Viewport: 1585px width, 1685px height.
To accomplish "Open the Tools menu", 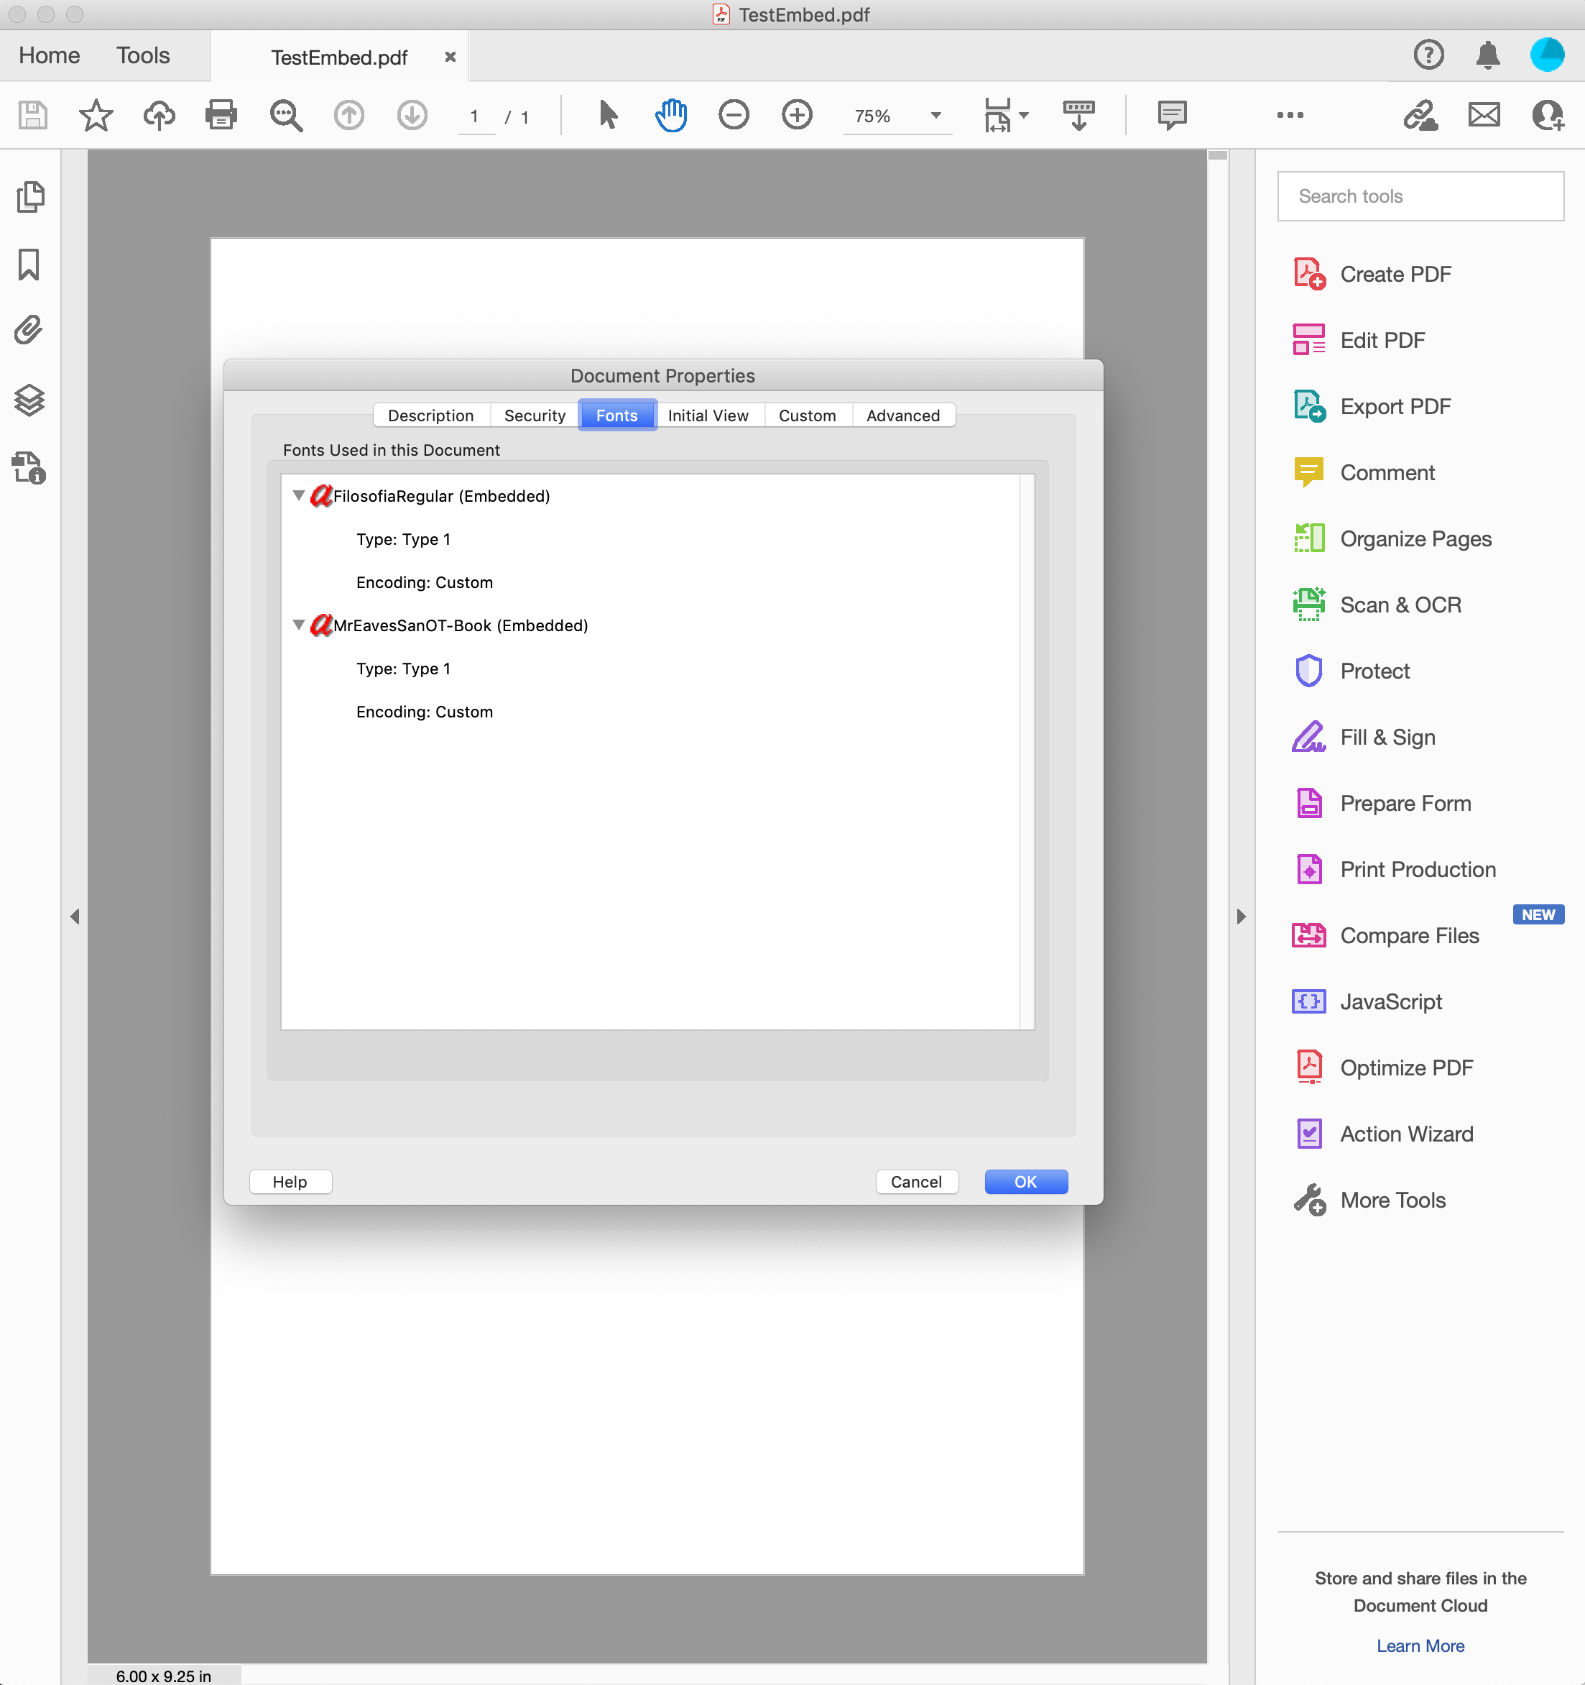I will [x=142, y=55].
